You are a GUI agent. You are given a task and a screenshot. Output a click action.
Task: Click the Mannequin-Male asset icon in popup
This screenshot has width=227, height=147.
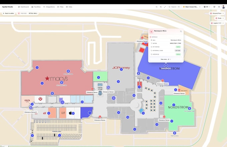152,31
